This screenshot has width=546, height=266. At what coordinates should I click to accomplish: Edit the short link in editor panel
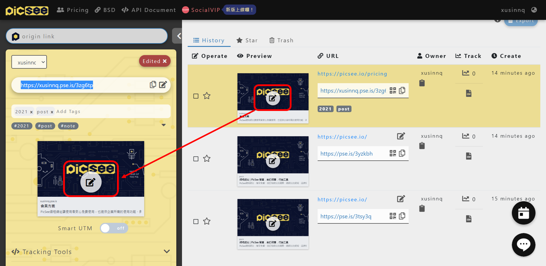(x=163, y=85)
